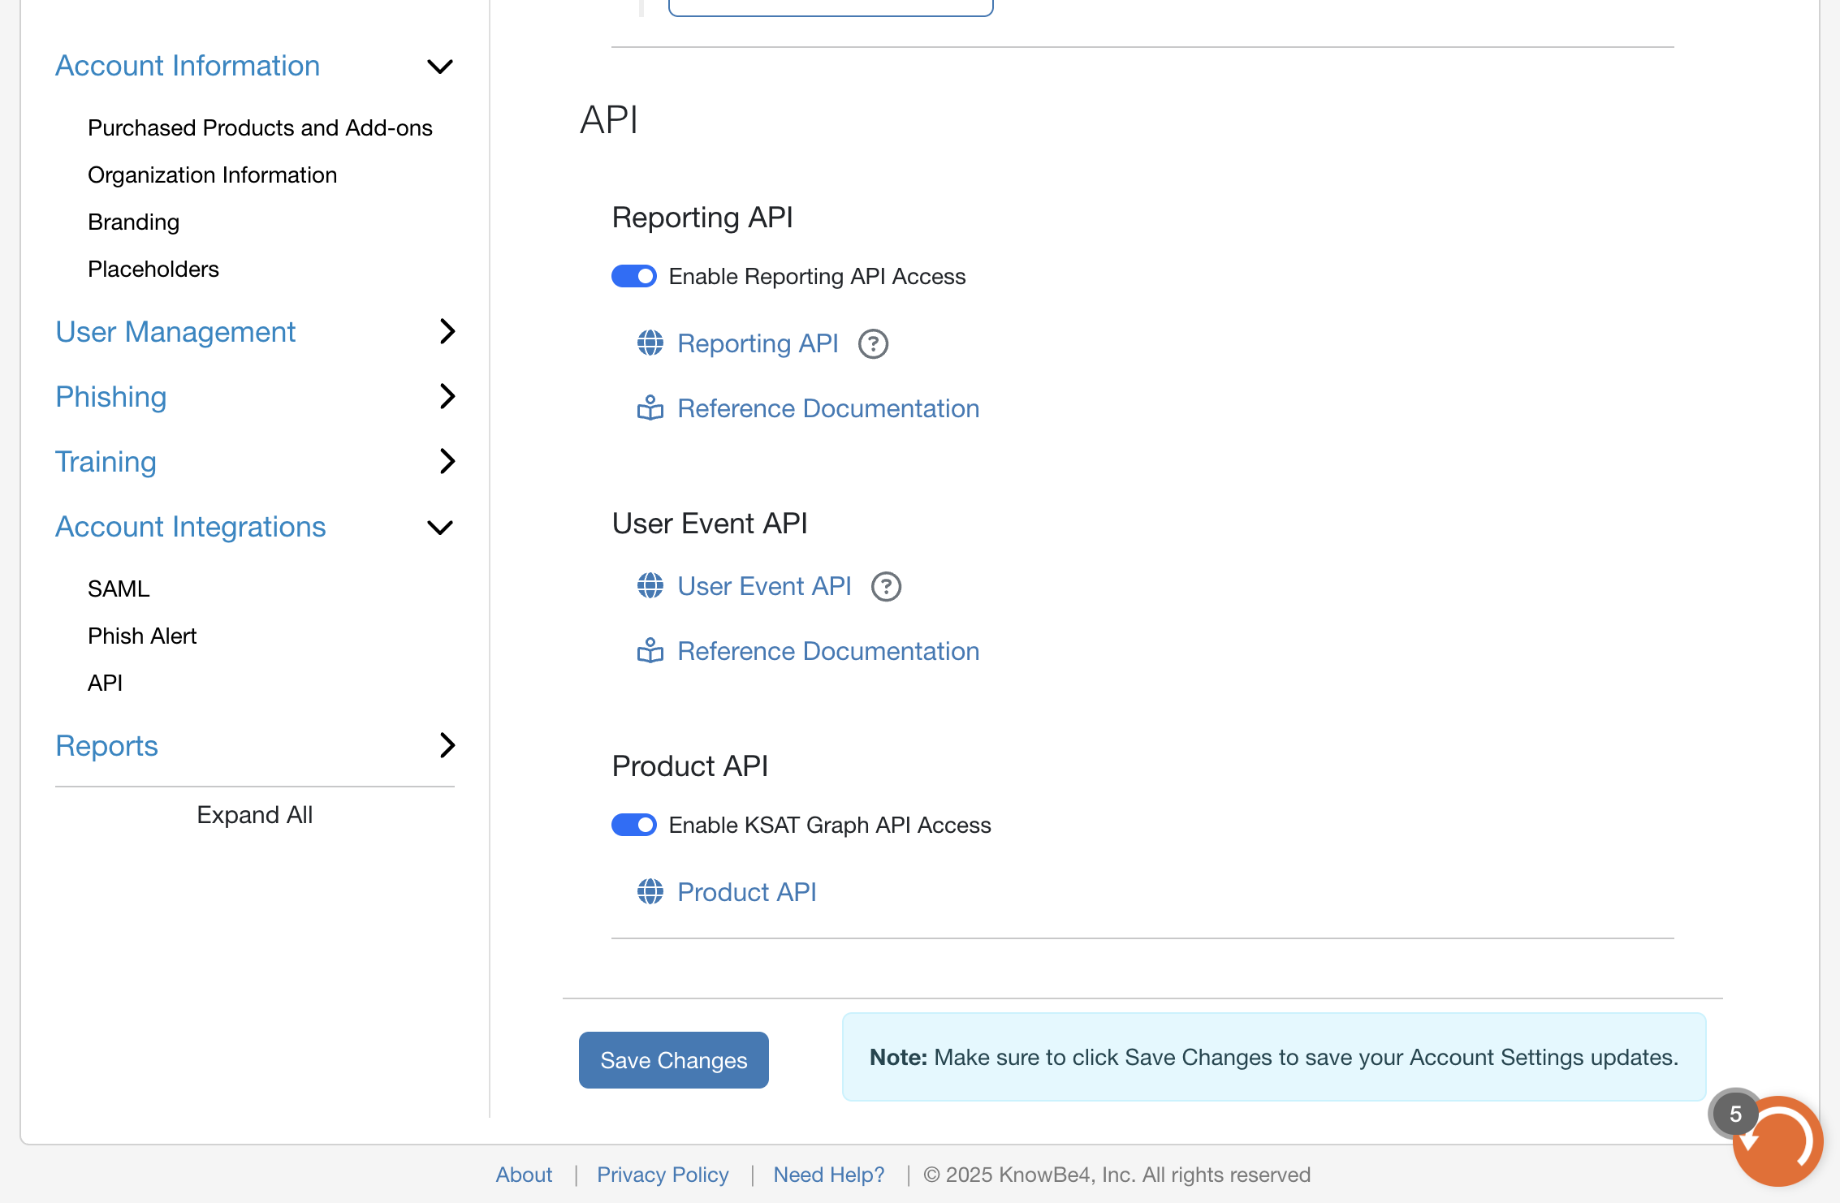Expand the Phishing section chevron
The width and height of the screenshot is (1840, 1203).
click(447, 396)
